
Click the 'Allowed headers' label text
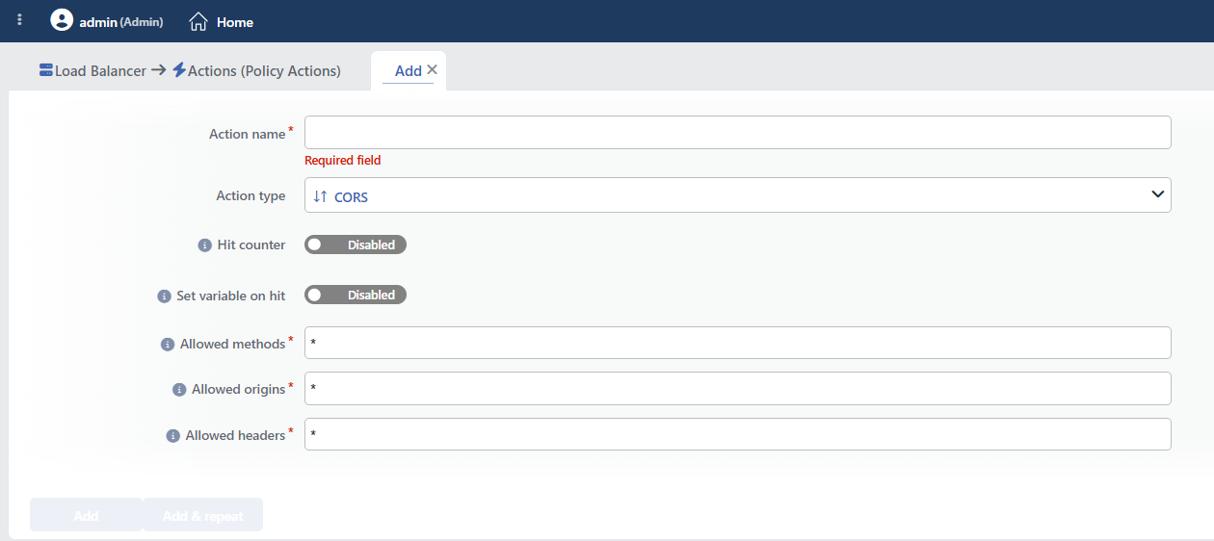[x=236, y=435]
